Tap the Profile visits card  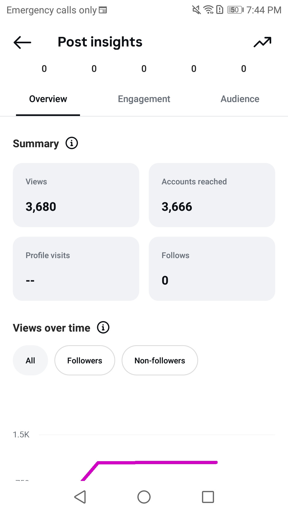click(76, 269)
